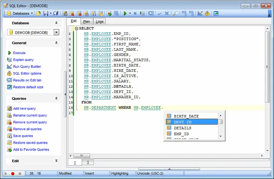The image size is (274, 179).
Task: Click the green Execute arrow in toolbar
Action: (125, 14)
